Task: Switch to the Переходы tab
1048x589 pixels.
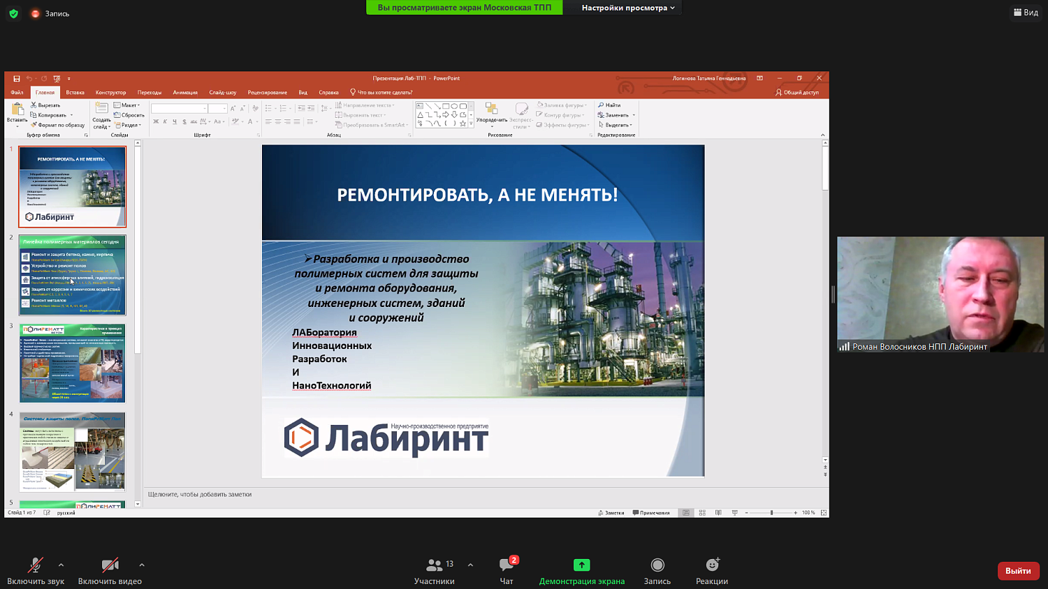Action: click(150, 92)
